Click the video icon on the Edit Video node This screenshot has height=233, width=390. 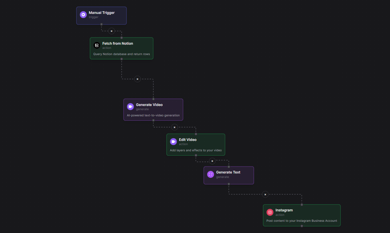tap(173, 142)
